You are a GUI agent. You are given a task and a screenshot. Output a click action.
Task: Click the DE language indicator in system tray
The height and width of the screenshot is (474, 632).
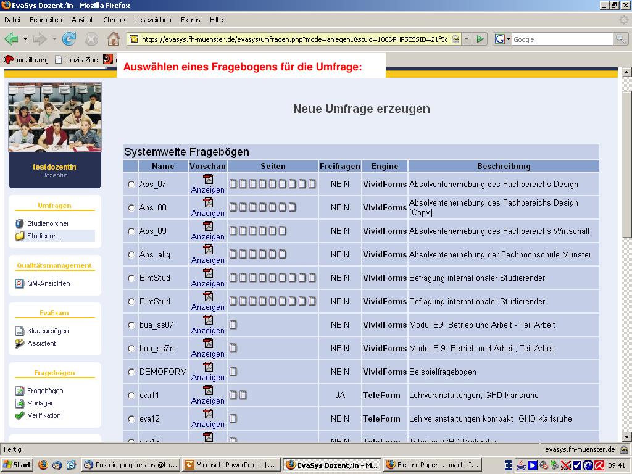(x=509, y=465)
